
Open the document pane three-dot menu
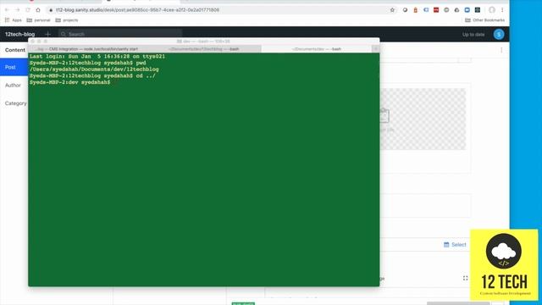click(x=501, y=50)
